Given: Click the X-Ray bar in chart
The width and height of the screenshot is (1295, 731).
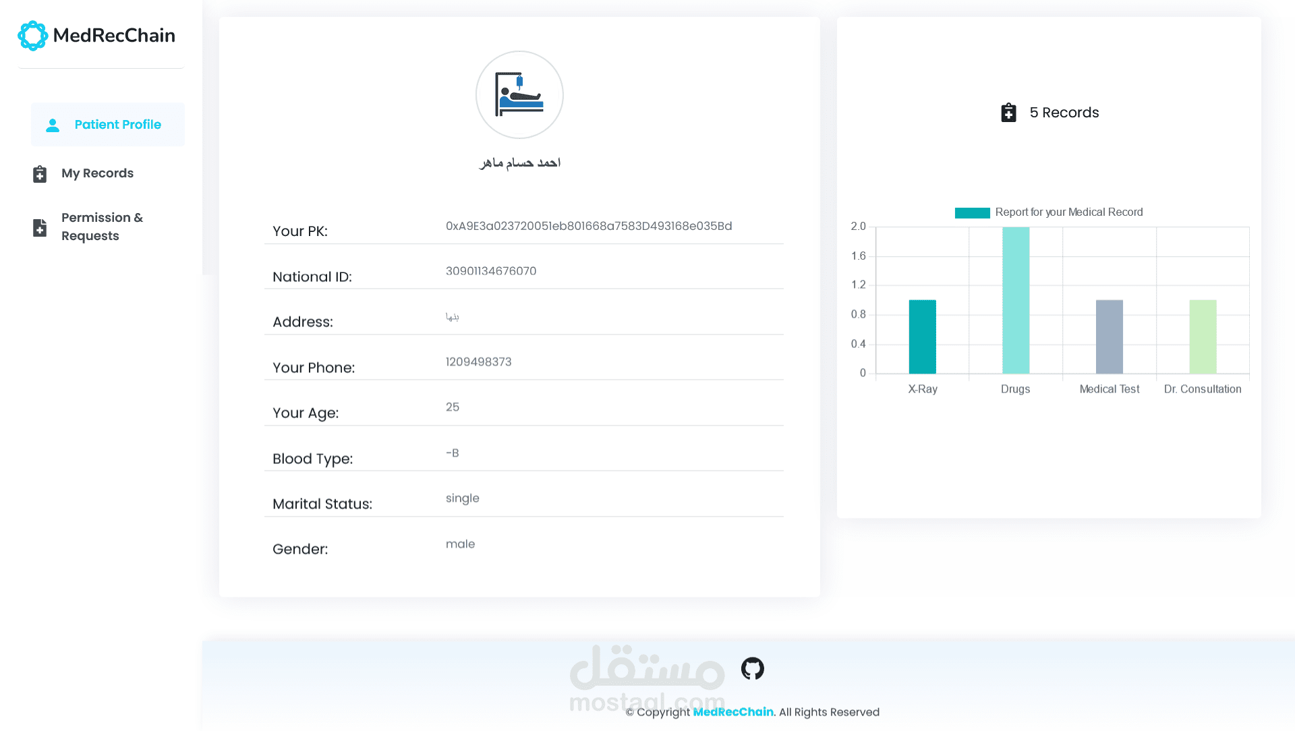Looking at the screenshot, I should point(922,337).
